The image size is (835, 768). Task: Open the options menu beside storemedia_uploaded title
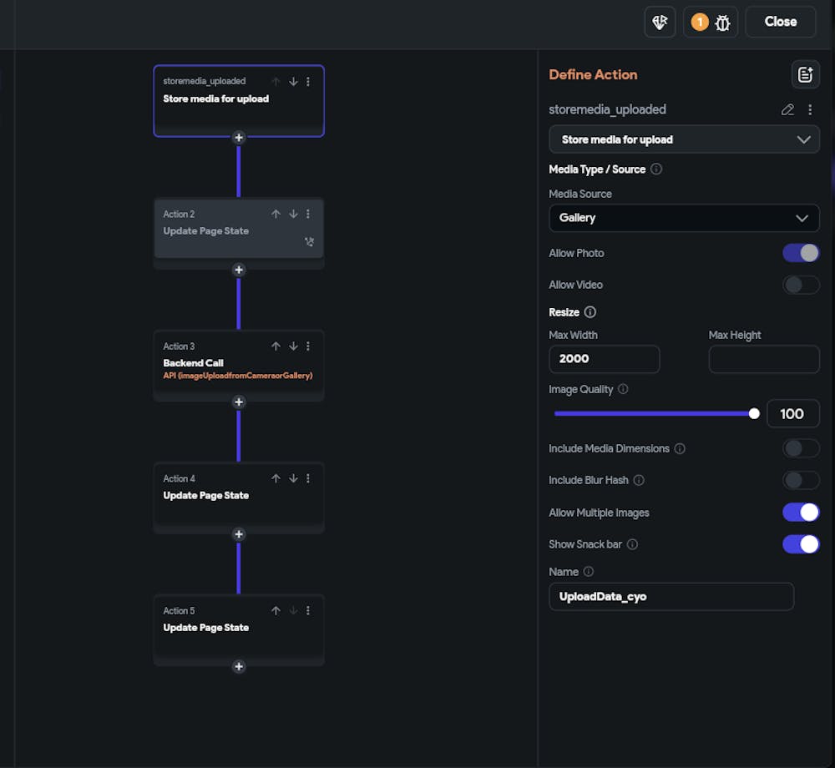coord(810,109)
